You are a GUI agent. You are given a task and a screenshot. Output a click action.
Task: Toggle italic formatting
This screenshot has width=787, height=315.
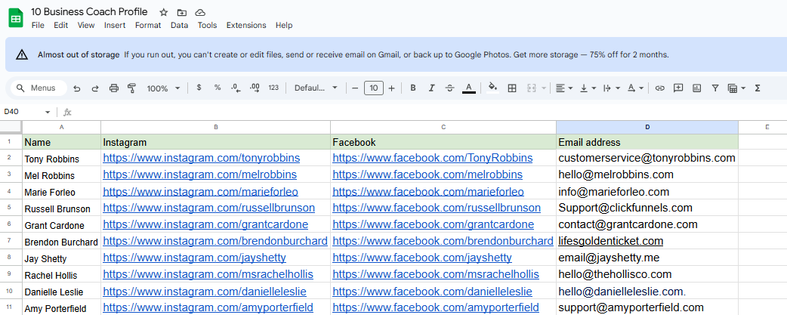tap(431, 88)
